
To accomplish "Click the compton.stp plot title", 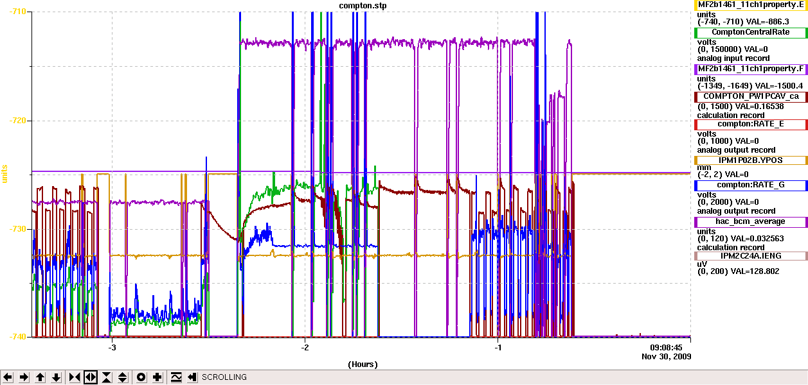I will point(363,6).
